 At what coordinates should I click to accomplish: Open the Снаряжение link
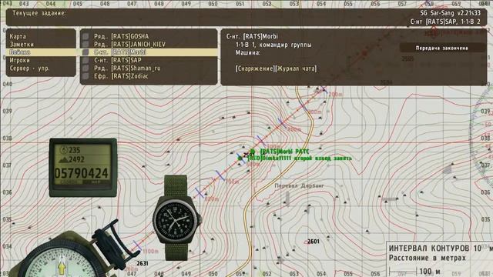(x=255, y=68)
